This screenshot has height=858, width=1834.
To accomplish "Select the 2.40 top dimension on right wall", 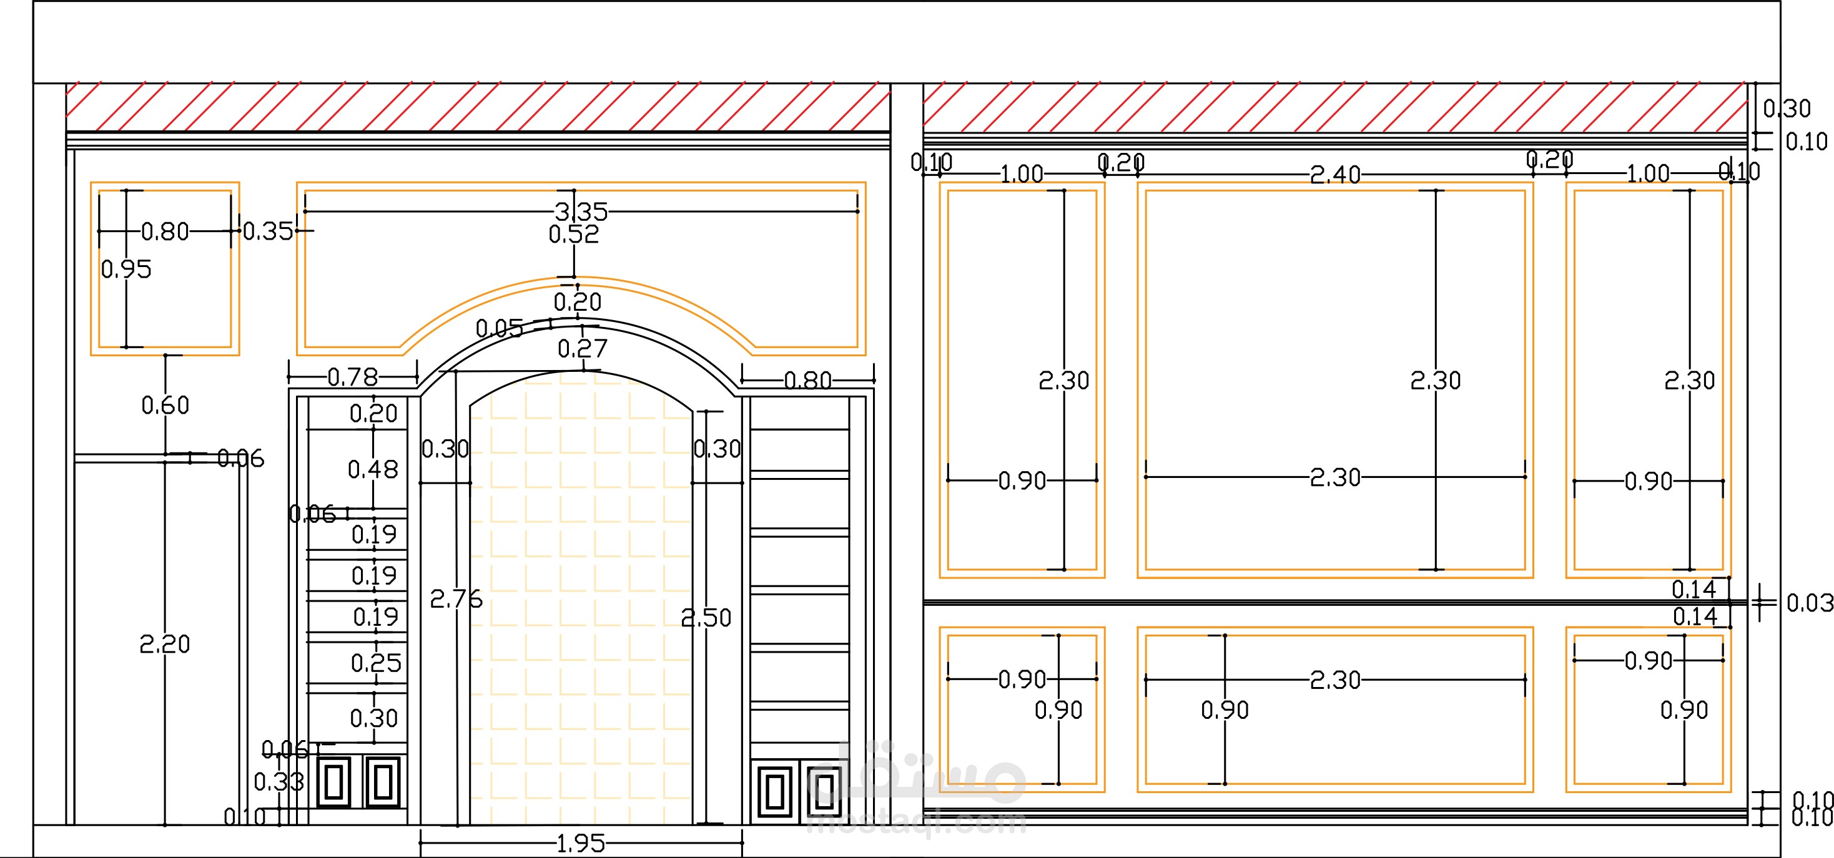I will point(1335,174).
